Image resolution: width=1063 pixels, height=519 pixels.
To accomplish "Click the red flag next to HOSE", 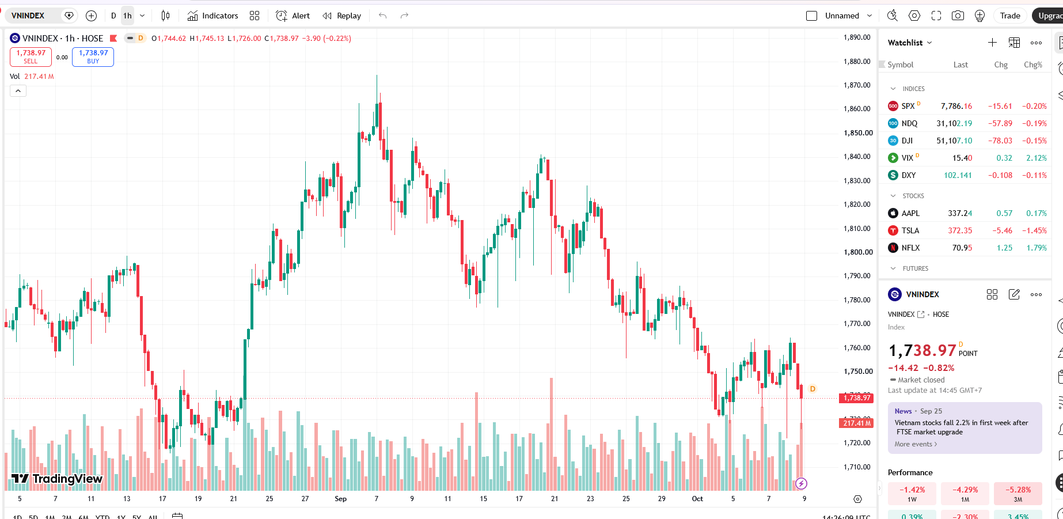I will 113,39.
